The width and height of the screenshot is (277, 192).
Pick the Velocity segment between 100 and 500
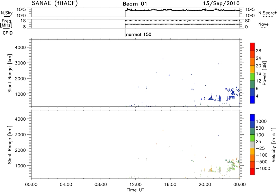(x=252, y=131)
